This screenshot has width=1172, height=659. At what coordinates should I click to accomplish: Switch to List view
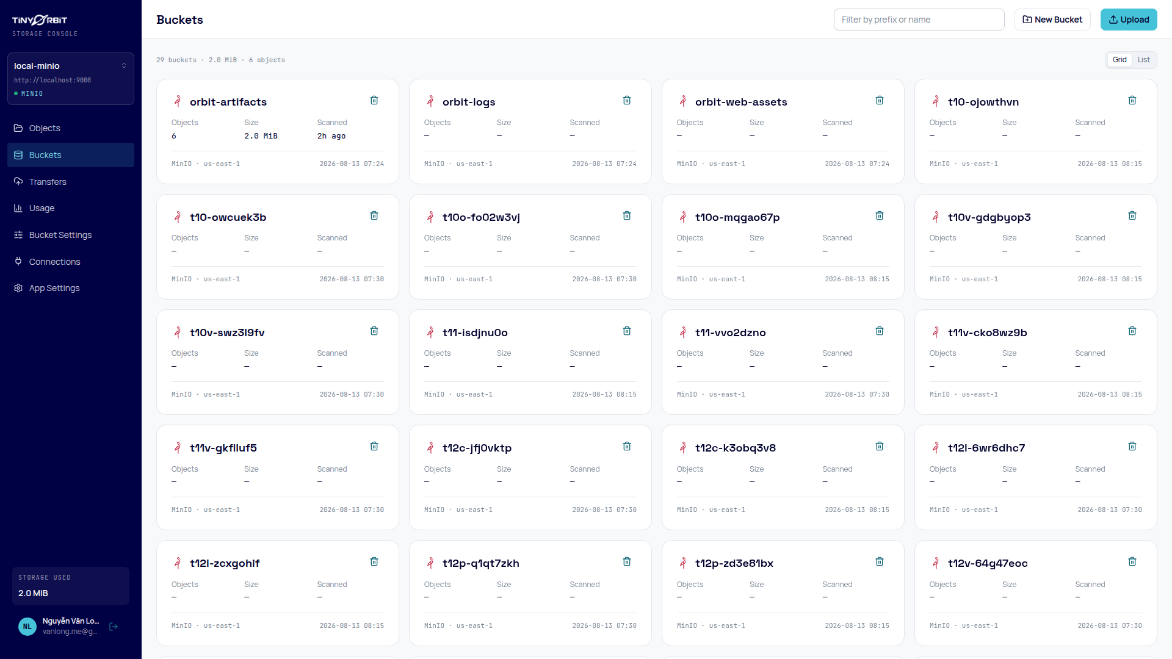(1143, 60)
